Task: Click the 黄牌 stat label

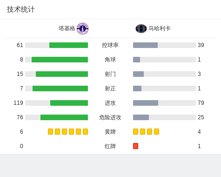Action: click(x=110, y=132)
